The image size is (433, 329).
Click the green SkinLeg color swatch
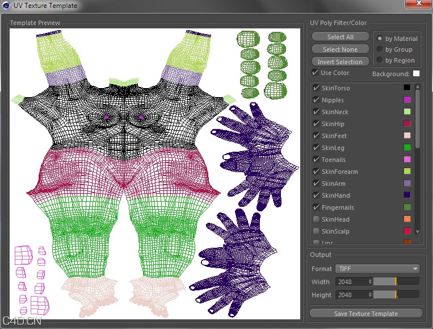pos(407,148)
